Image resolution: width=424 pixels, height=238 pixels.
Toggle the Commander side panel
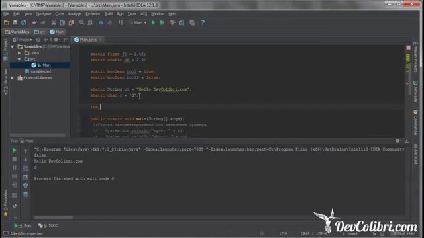coord(415,122)
